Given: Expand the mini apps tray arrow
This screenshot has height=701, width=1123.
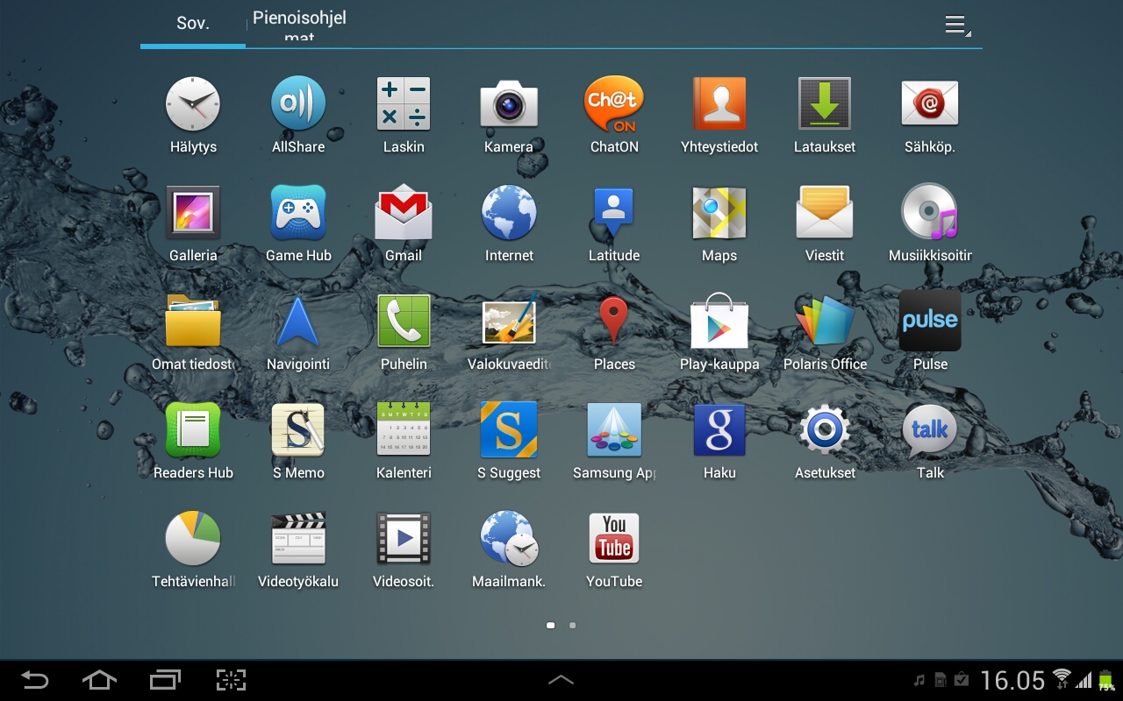Looking at the screenshot, I should pyautogui.click(x=561, y=680).
